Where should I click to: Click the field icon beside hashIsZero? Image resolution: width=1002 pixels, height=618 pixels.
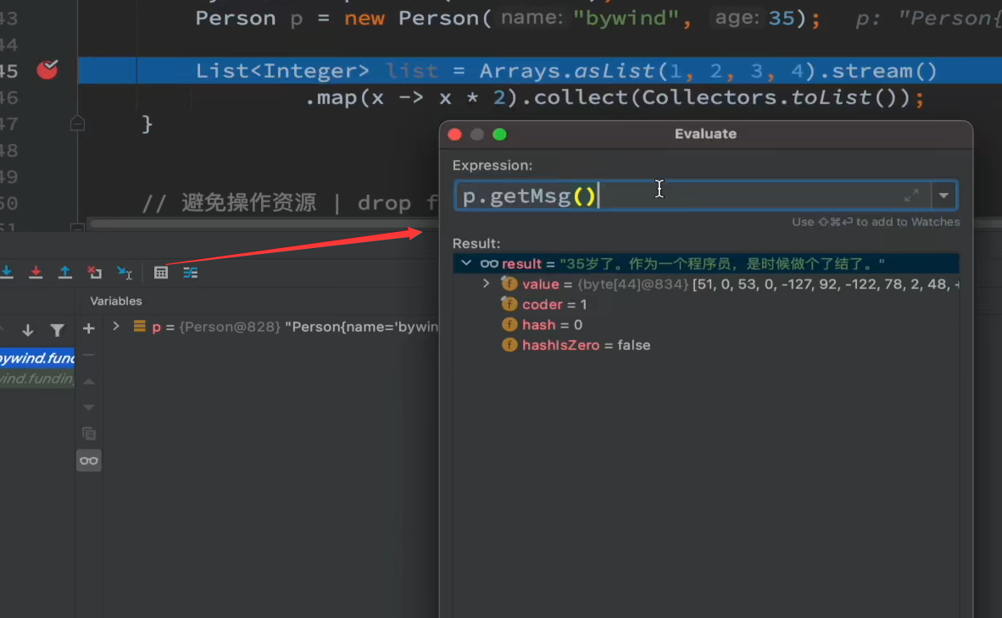[509, 345]
